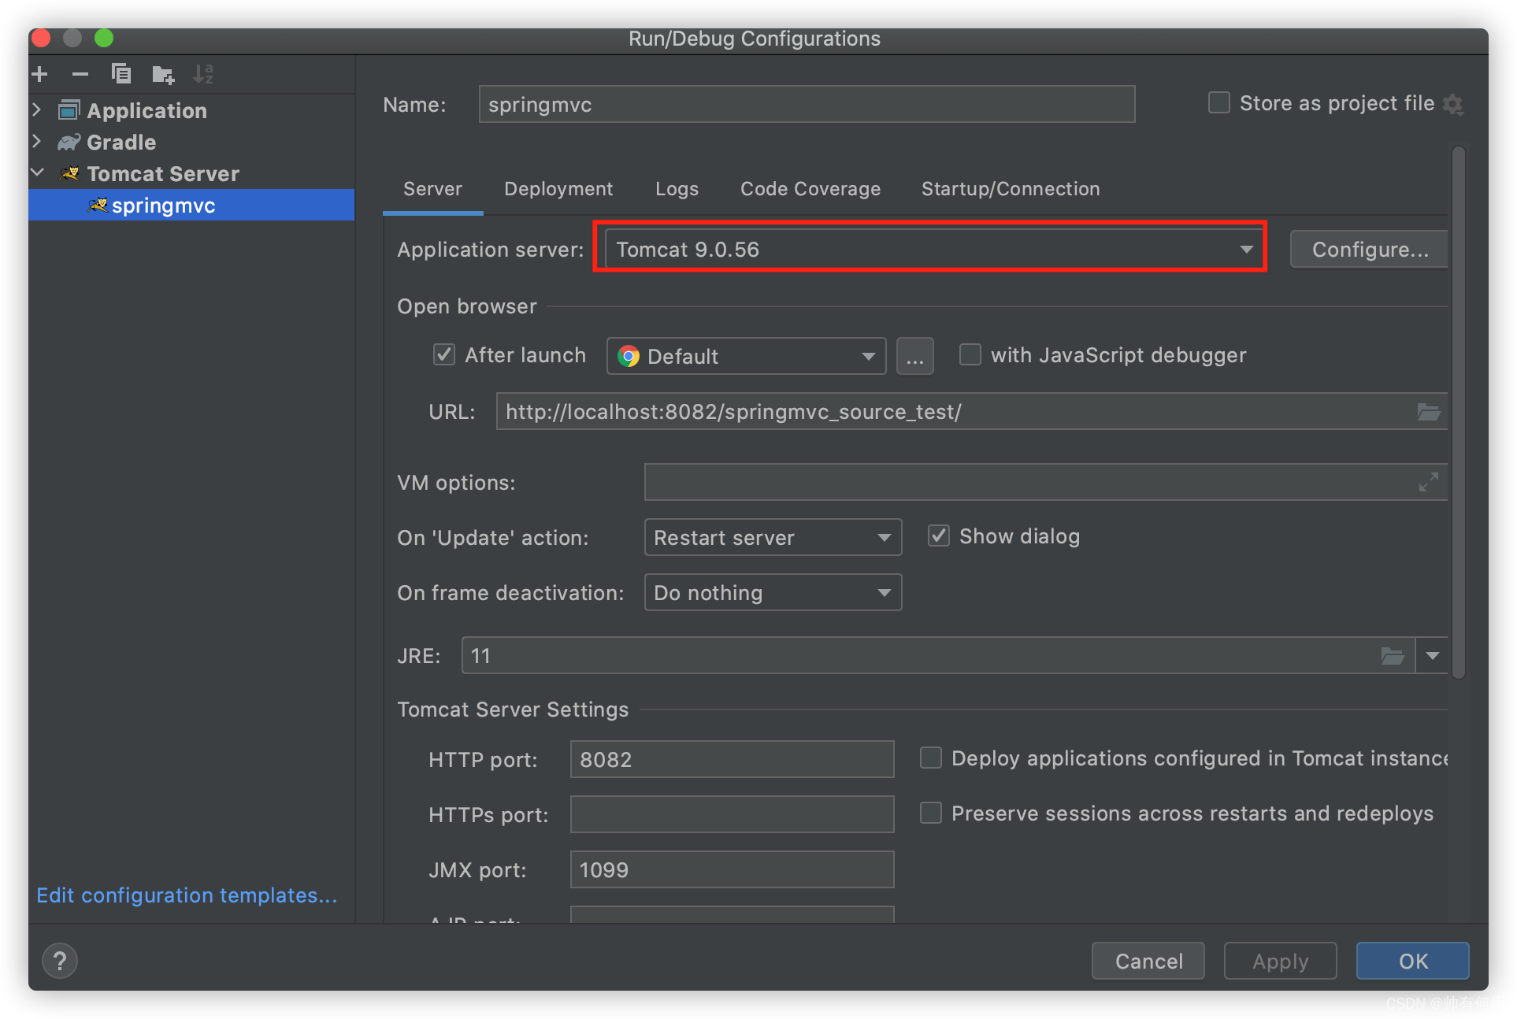Click the Configure... button

1369,250
